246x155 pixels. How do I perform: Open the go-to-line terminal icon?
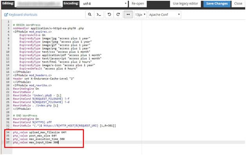tap(99, 14)
